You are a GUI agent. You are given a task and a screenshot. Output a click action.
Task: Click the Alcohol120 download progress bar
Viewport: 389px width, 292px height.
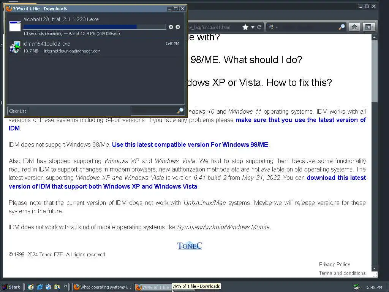coord(95,27)
